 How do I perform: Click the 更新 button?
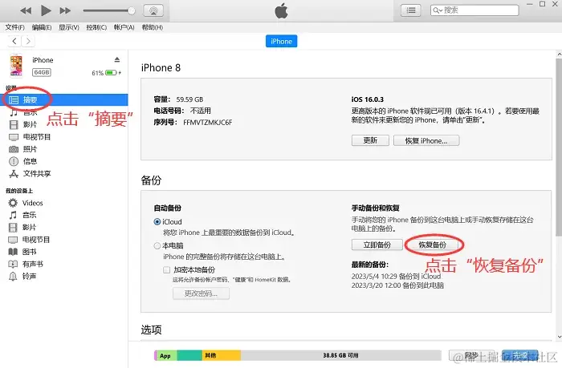[370, 140]
